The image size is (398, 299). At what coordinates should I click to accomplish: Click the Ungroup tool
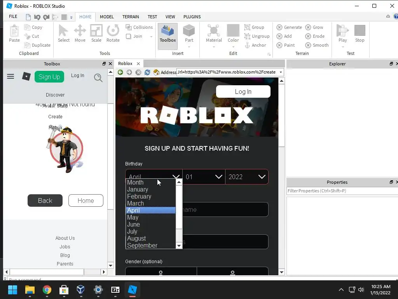tap(257, 36)
